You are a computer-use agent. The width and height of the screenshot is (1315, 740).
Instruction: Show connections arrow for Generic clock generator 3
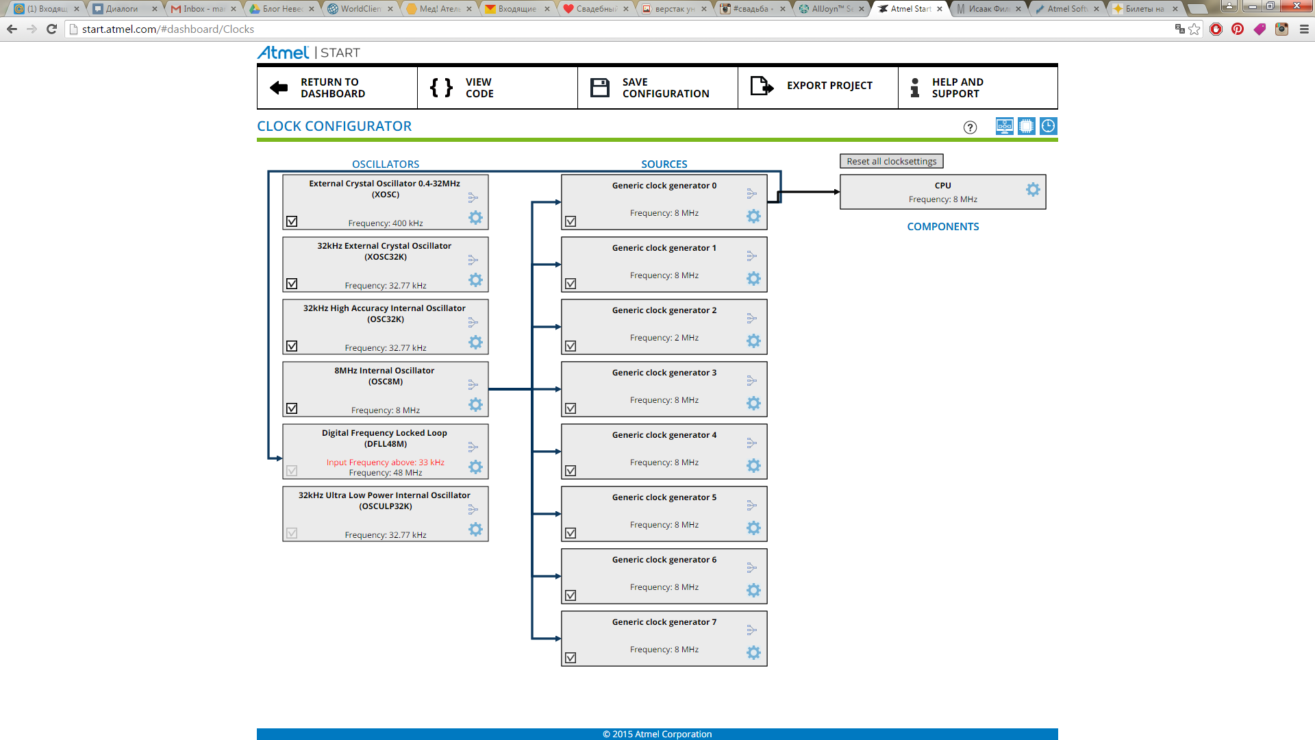point(751,381)
